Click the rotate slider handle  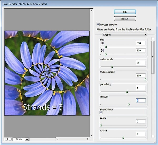tap(123, 138)
